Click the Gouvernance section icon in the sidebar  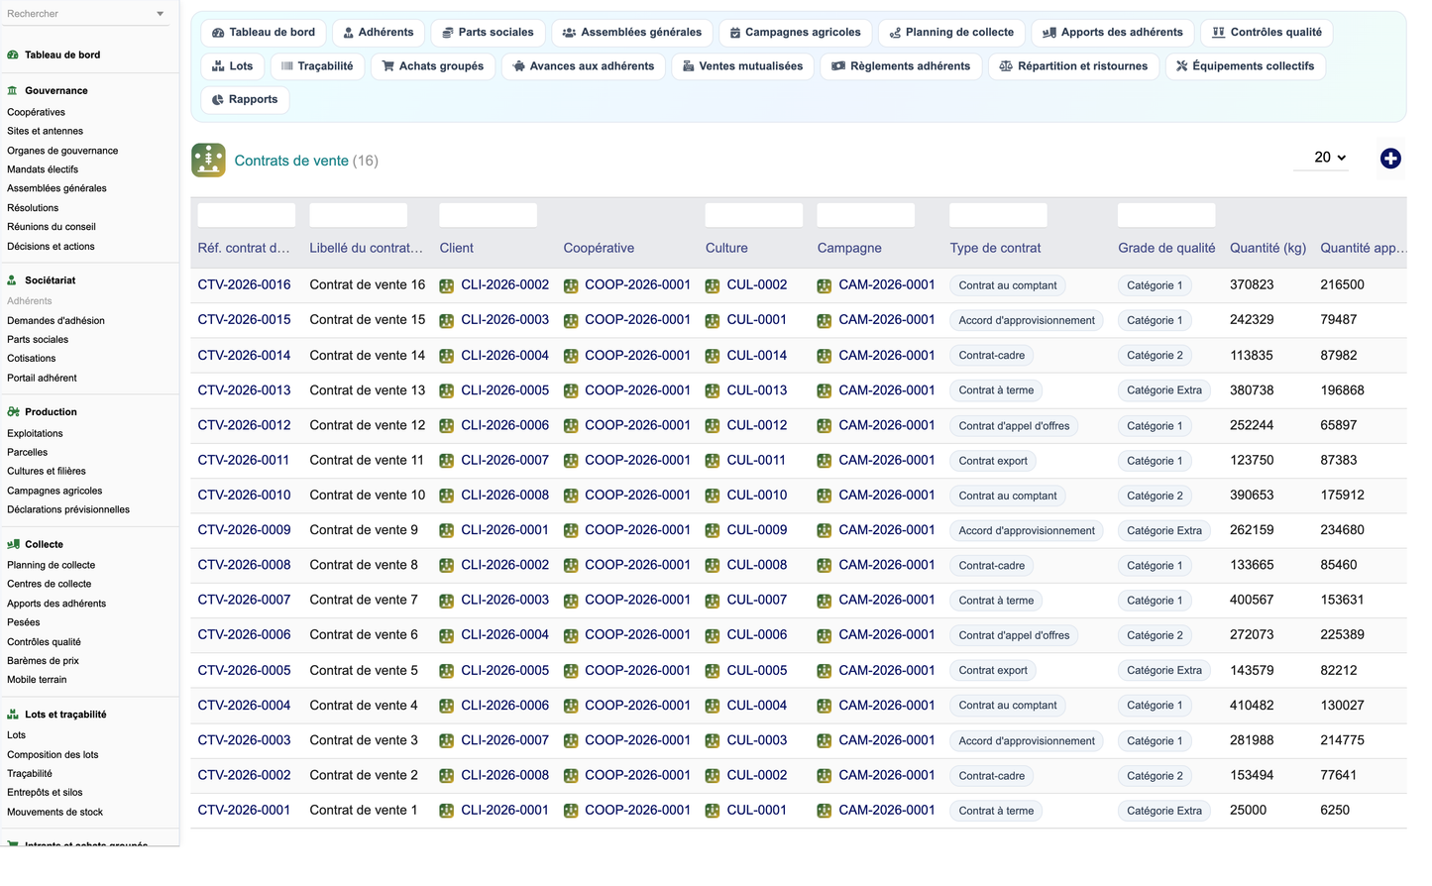click(13, 90)
